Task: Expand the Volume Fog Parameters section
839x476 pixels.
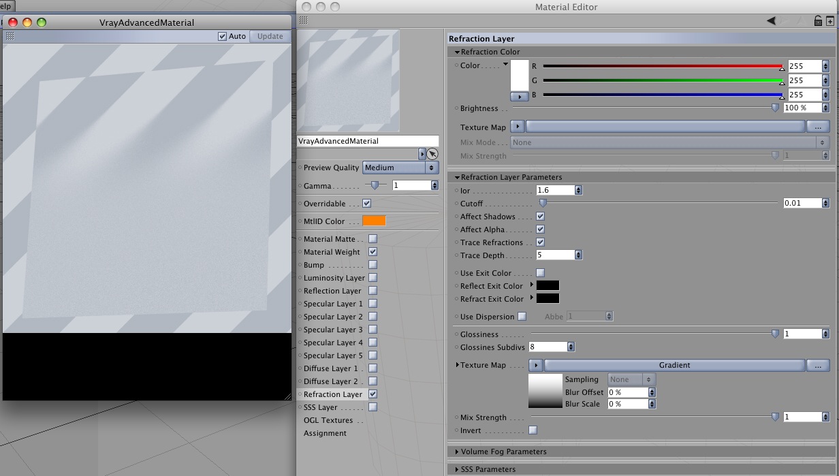Action: coord(456,451)
